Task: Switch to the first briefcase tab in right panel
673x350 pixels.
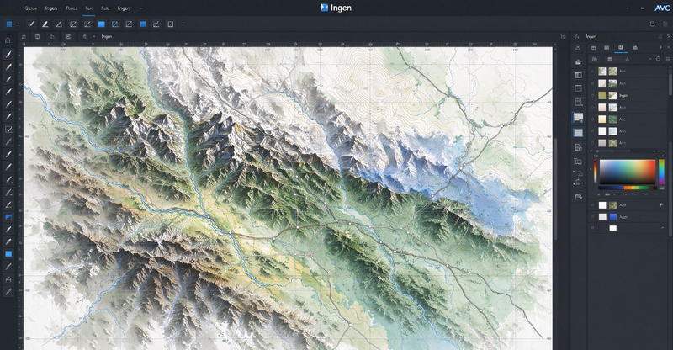Action: (x=593, y=48)
